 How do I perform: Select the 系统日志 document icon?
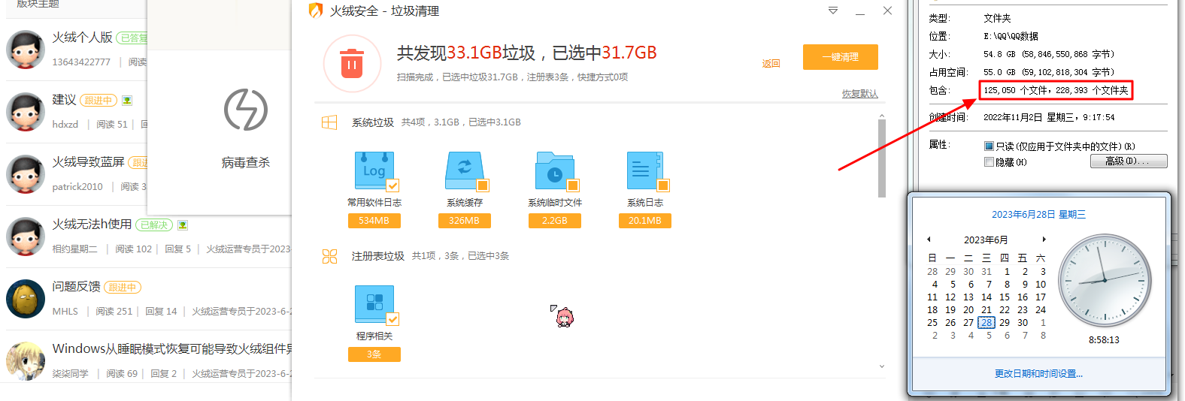644,170
